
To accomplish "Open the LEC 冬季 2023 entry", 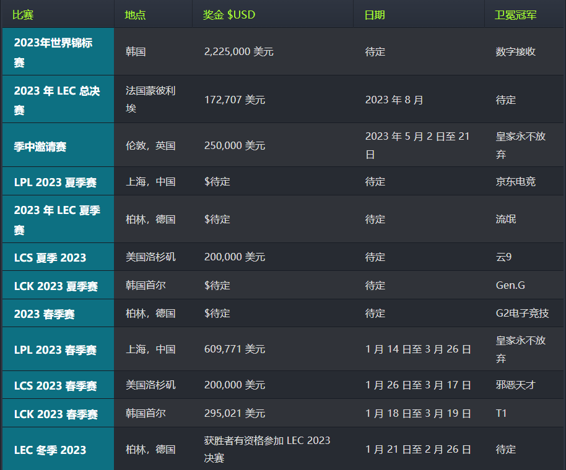I will click(50, 450).
